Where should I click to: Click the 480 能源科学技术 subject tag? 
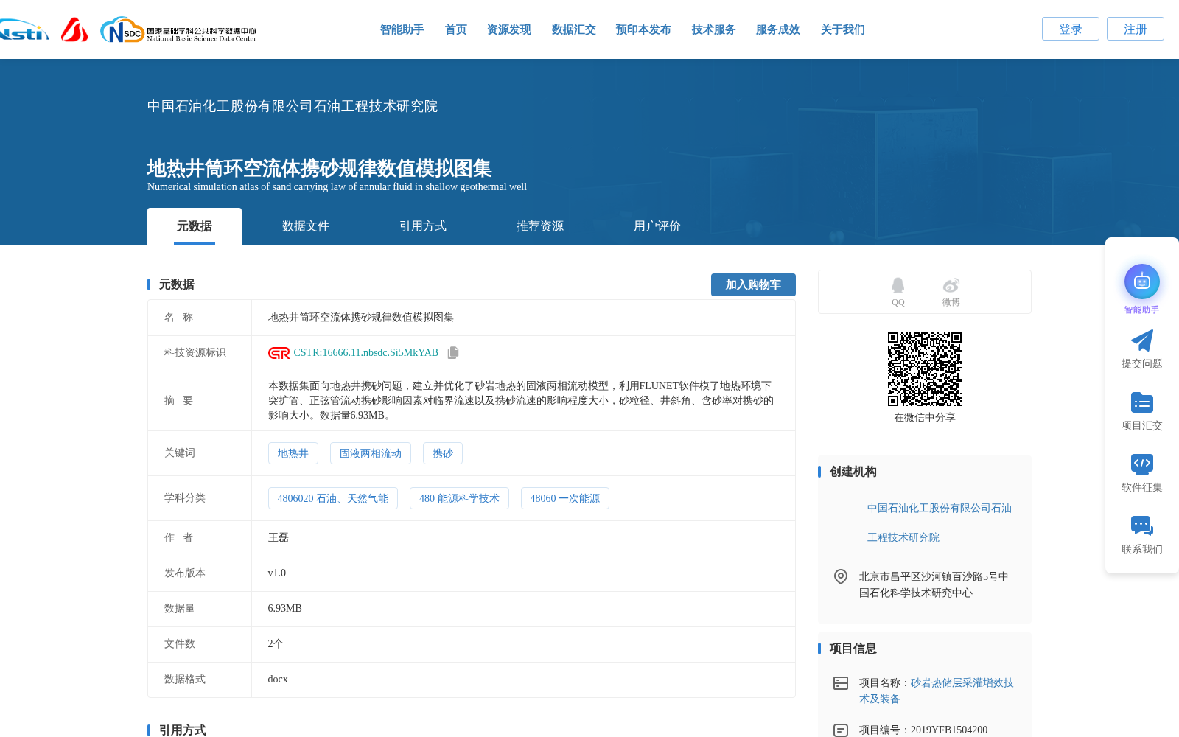coord(459,498)
